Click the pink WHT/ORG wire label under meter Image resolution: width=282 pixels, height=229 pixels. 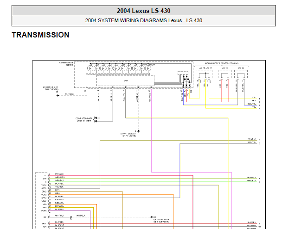point(150,98)
